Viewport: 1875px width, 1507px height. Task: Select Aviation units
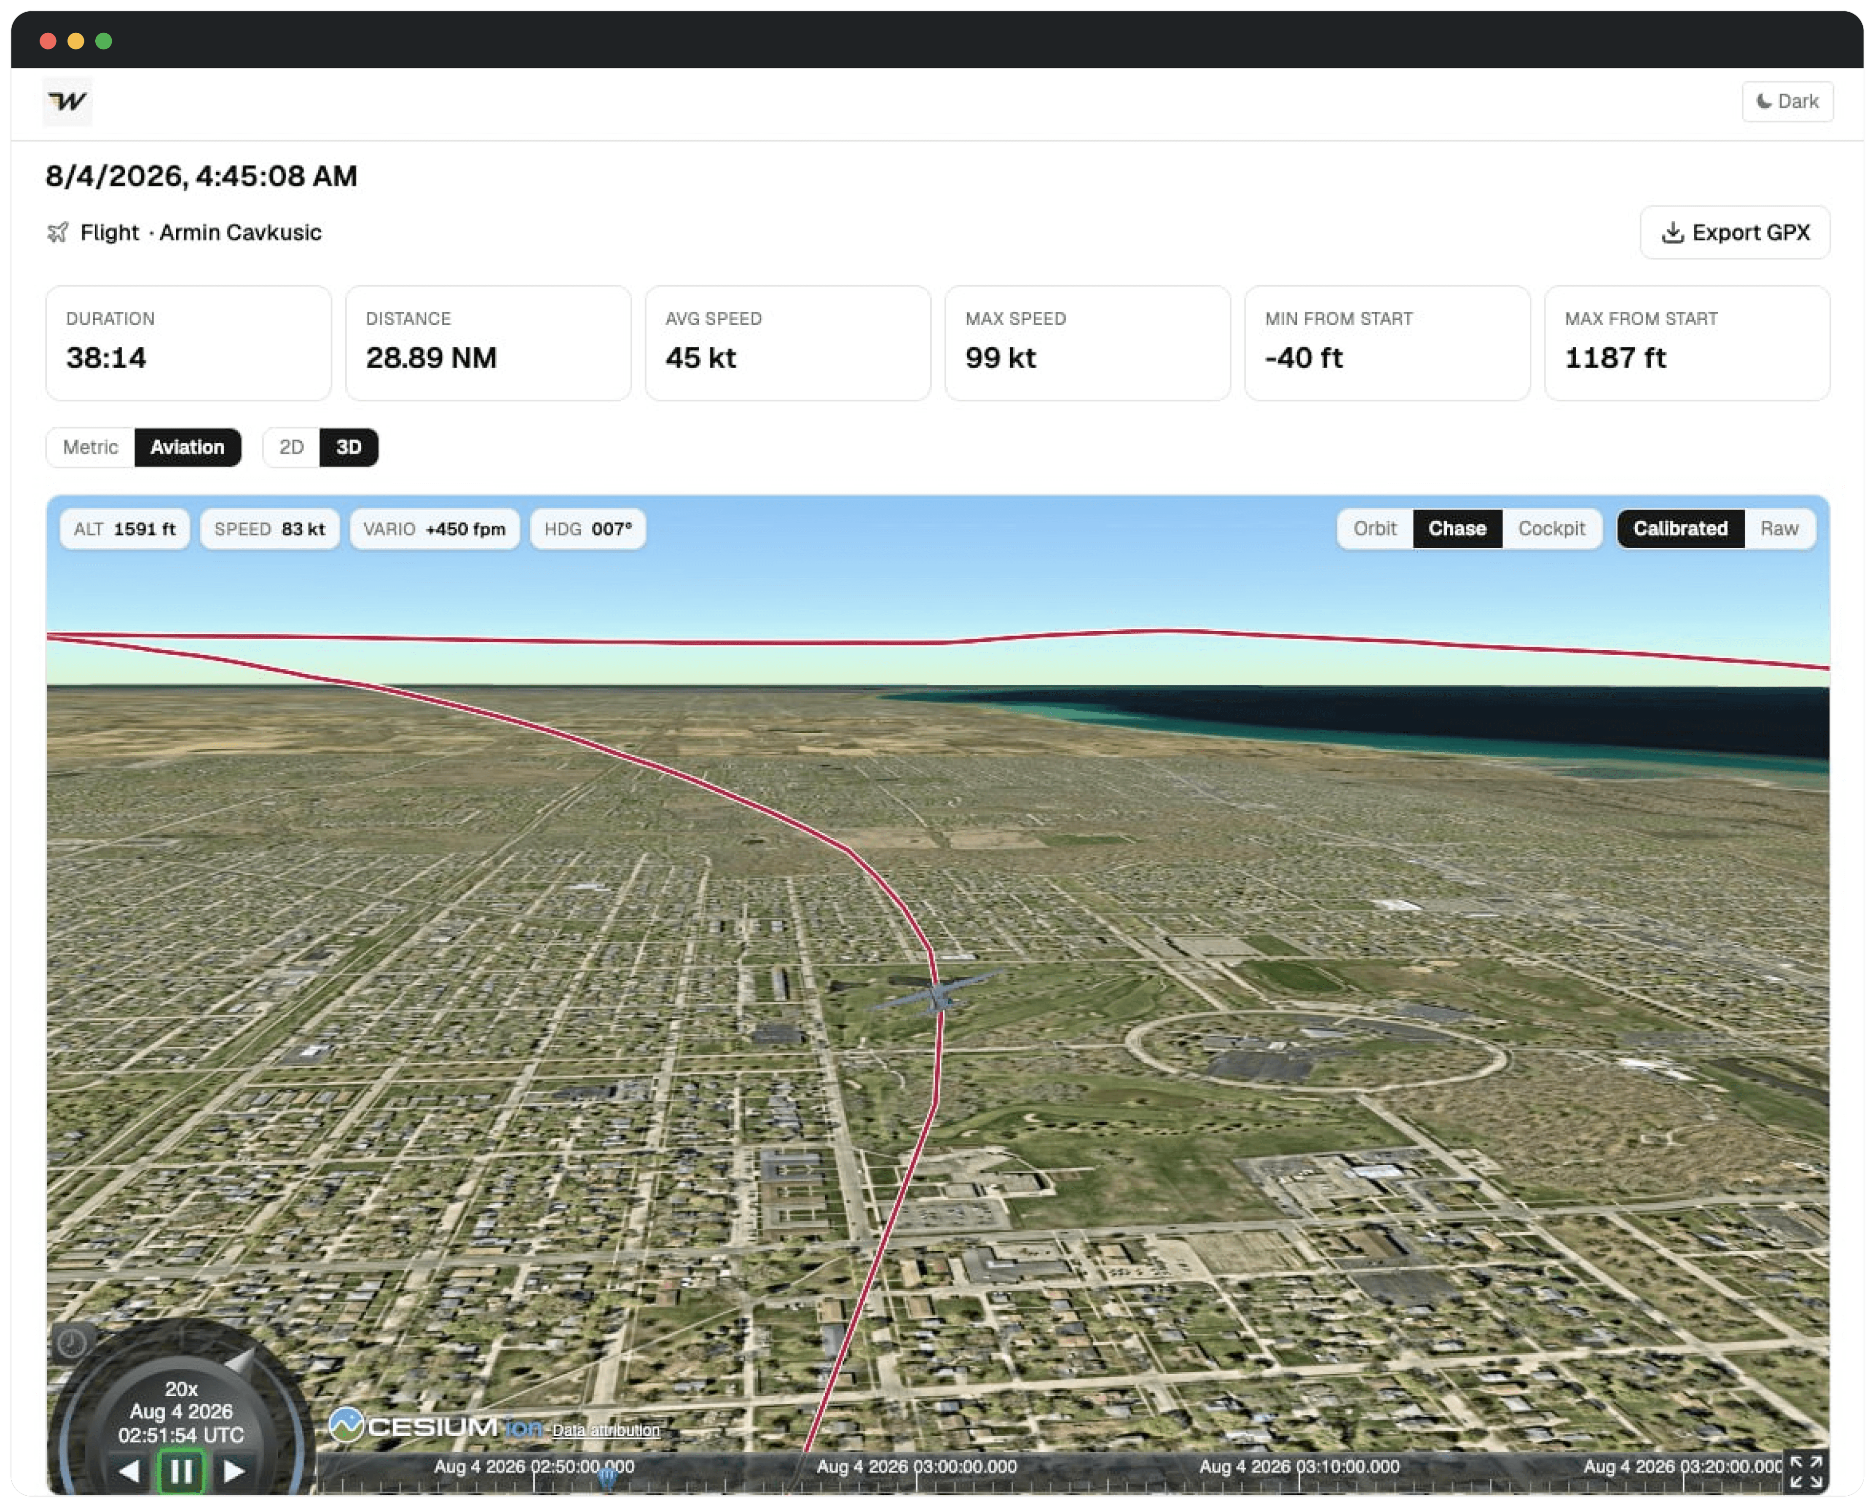187,447
